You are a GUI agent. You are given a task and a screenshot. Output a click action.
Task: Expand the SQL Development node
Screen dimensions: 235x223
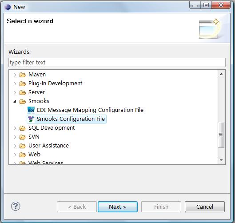(x=15, y=128)
